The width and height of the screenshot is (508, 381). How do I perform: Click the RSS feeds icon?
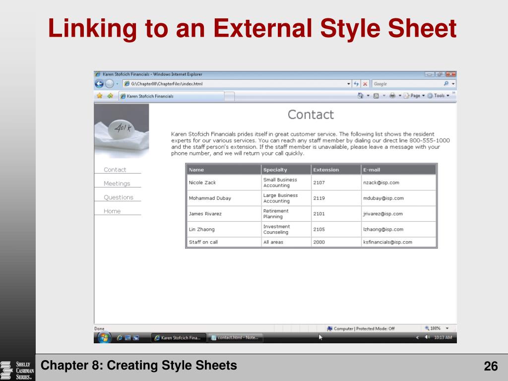pos(376,96)
